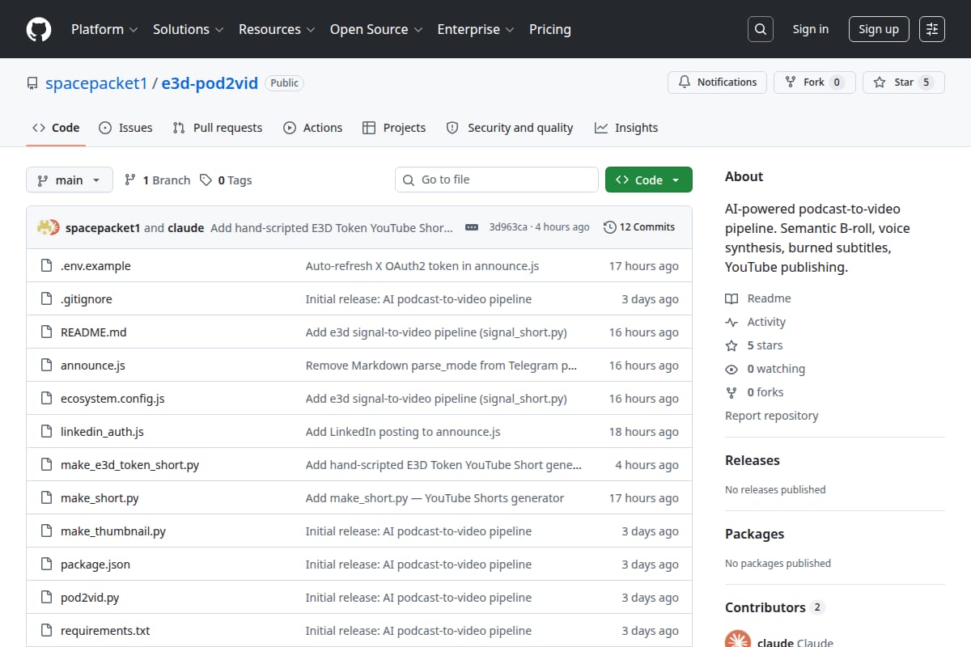The height and width of the screenshot is (647, 971).
Task: Click the Issues tab circle icon
Action: (x=105, y=128)
